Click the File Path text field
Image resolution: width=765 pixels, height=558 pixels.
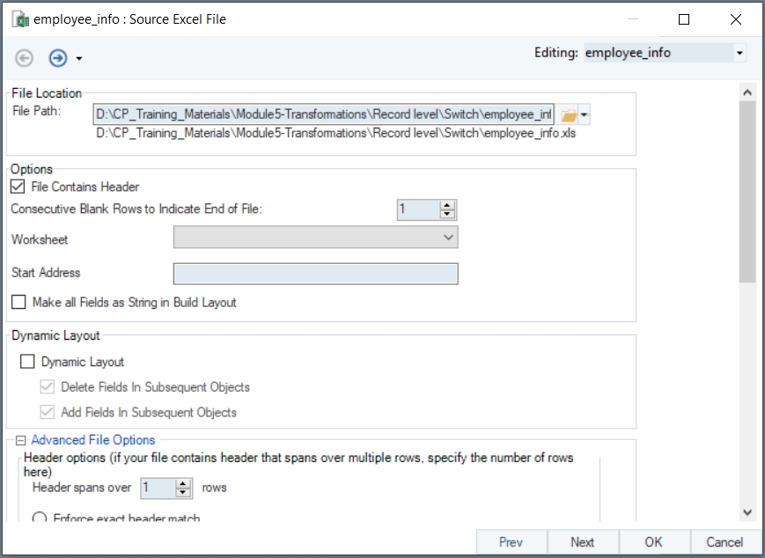pos(323,114)
